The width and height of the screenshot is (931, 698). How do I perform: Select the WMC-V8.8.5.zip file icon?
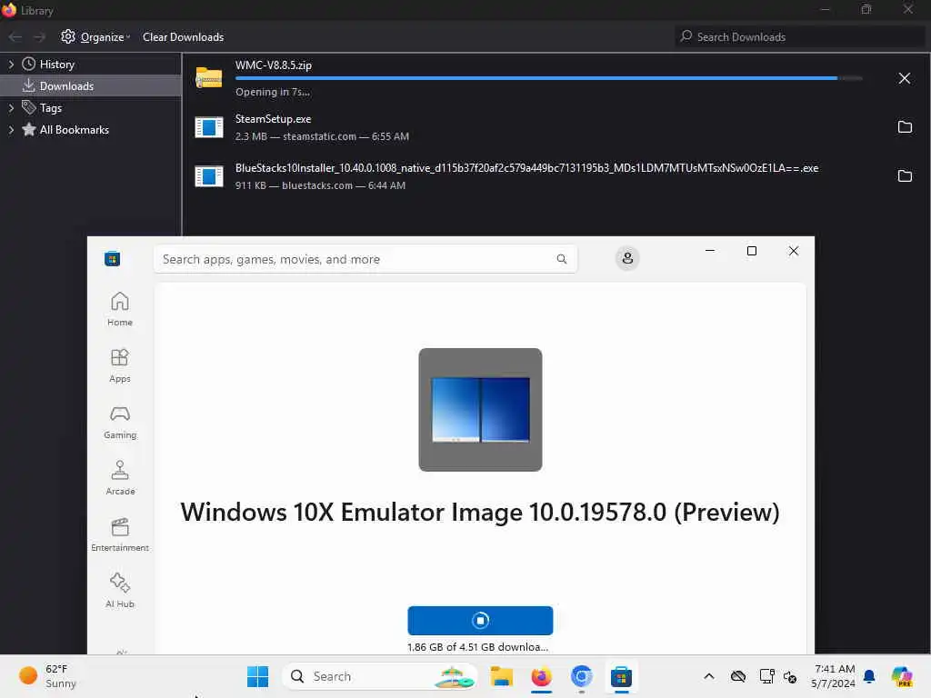(209, 78)
